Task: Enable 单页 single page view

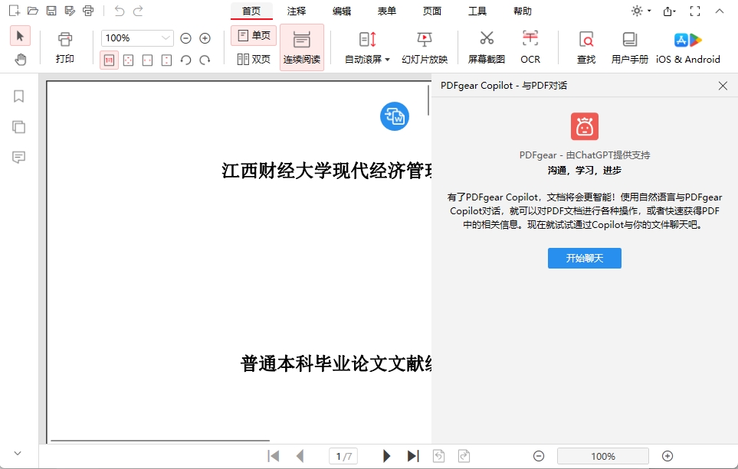Action: coord(253,35)
